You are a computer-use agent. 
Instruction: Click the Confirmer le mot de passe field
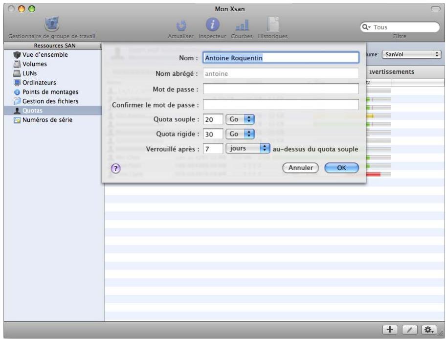coord(281,105)
